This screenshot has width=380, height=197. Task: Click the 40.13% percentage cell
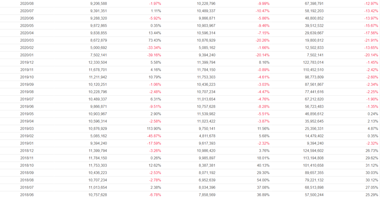coord(262,165)
